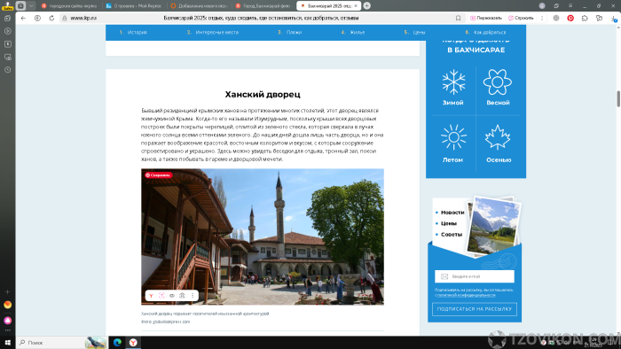Click the red Сохранить button on the photo
Viewport: 621px width, 349px height.
pos(158,175)
